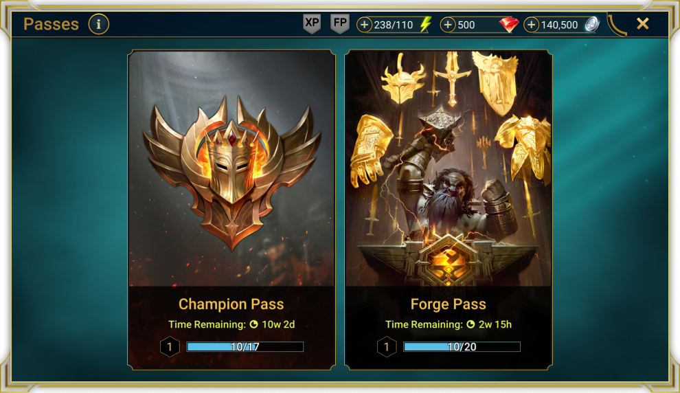Click the red gem icon
The height and width of the screenshot is (393, 680).
coord(509,24)
